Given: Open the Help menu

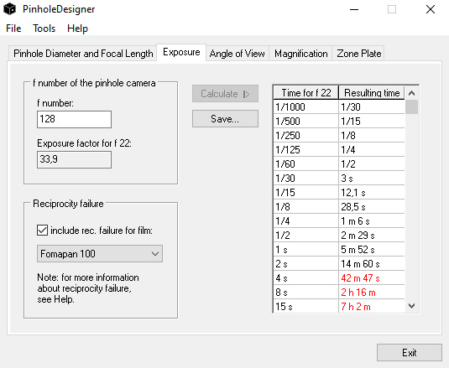Looking at the screenshot, I should (x=77, y=29).
